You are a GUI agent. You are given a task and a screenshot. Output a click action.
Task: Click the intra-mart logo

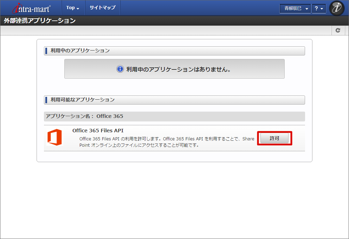[x=31, y=8]
